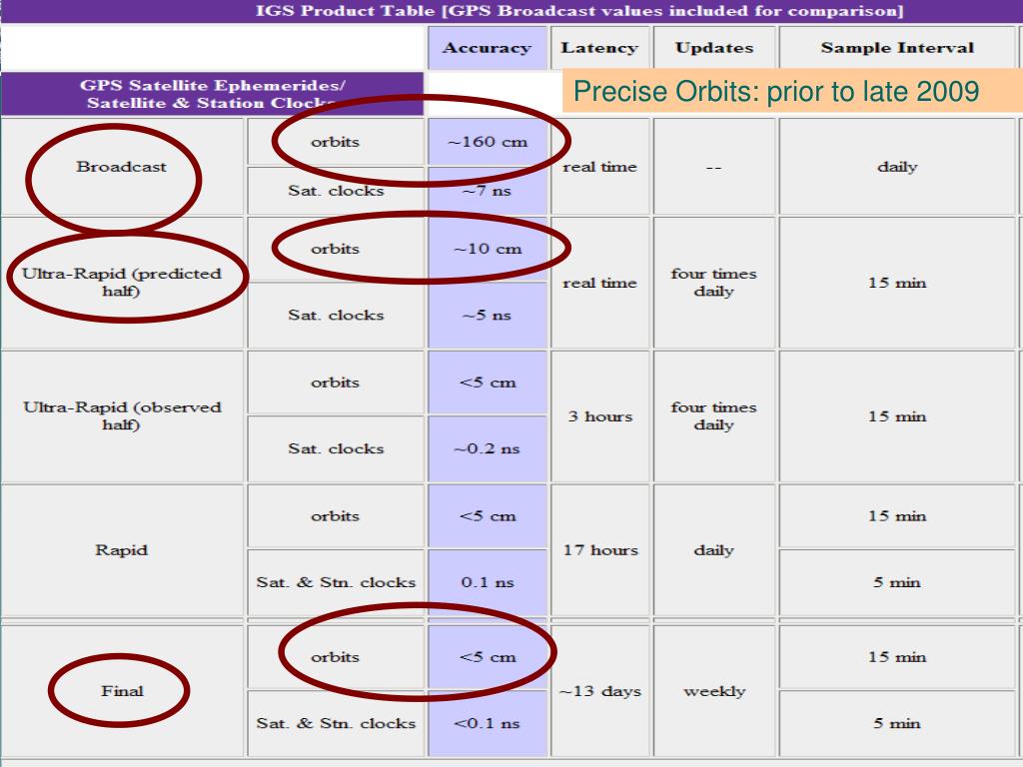Image resolution: width=1023 pixels, height=767 pixels.
Task: Select the "~7 ns" accuracy value
Action: 487,191
